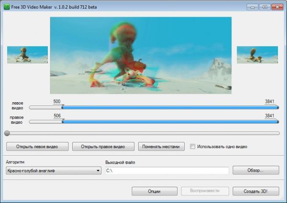The width and height of the screenshot is (287, 203).
Task: Click левое видео end marker at 3841
Action: click(x=277, y=107)
